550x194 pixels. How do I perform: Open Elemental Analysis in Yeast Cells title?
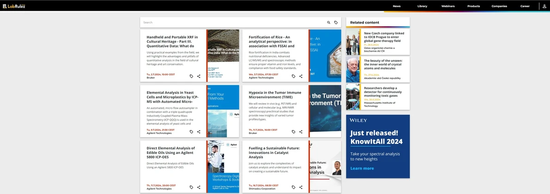pos(173,97)
